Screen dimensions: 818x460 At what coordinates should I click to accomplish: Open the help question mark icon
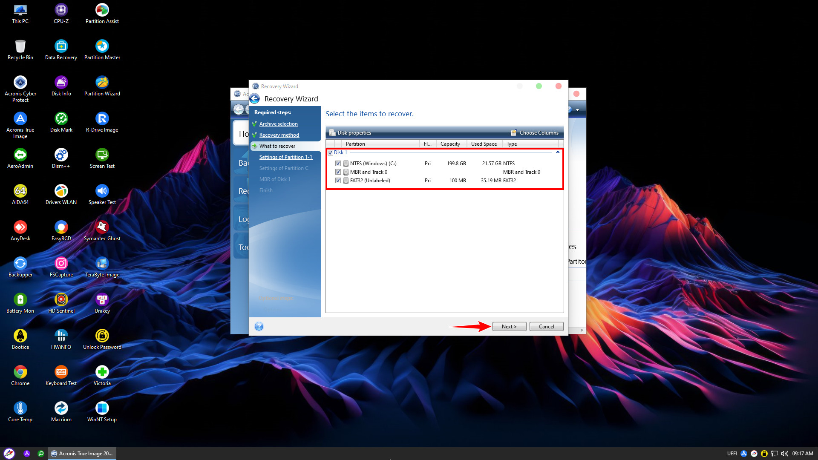259,327
